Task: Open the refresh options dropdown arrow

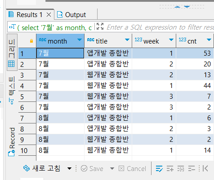Action: 69,169
